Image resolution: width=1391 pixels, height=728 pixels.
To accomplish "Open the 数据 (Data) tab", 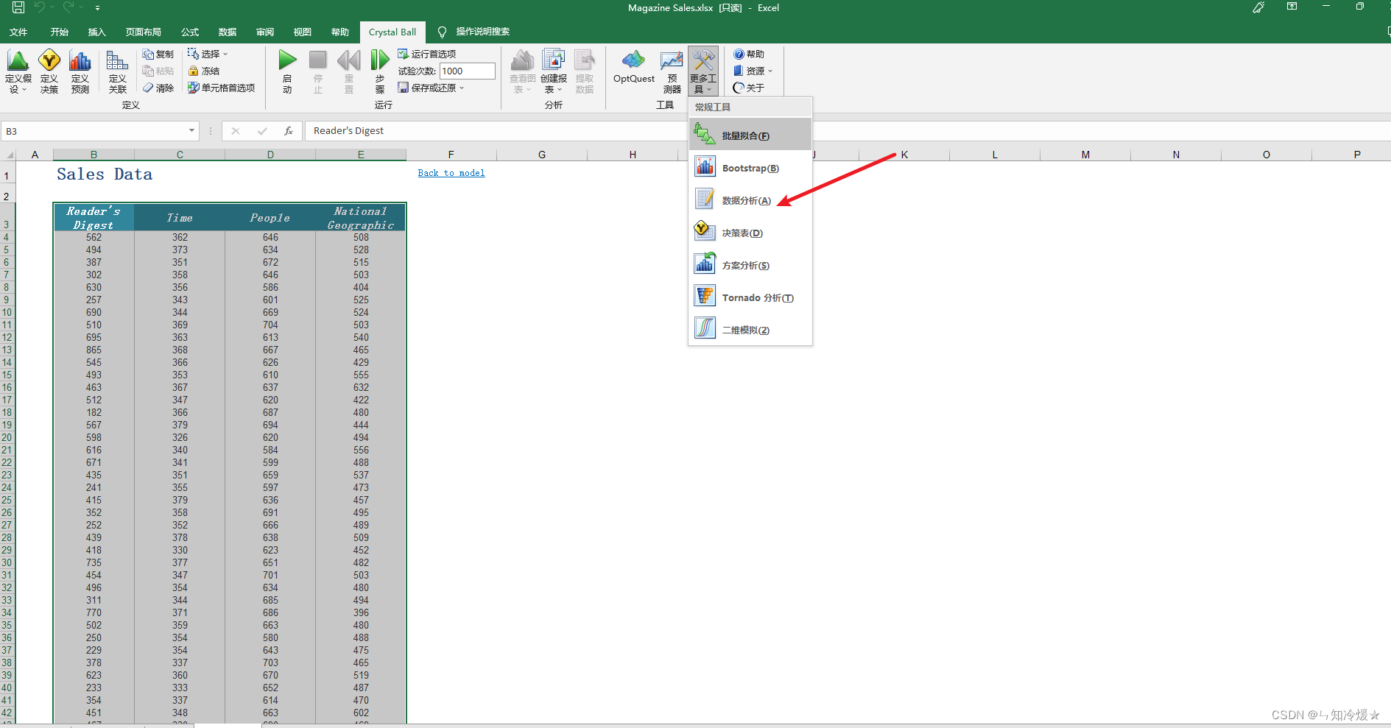I will click(228, 32).
